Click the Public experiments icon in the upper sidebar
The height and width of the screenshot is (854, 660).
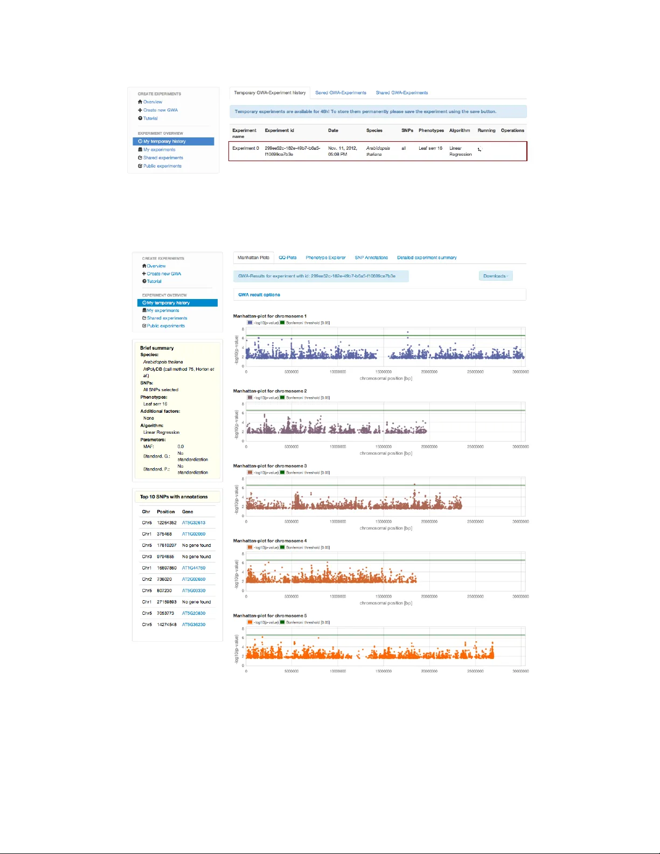pos(140,166)
